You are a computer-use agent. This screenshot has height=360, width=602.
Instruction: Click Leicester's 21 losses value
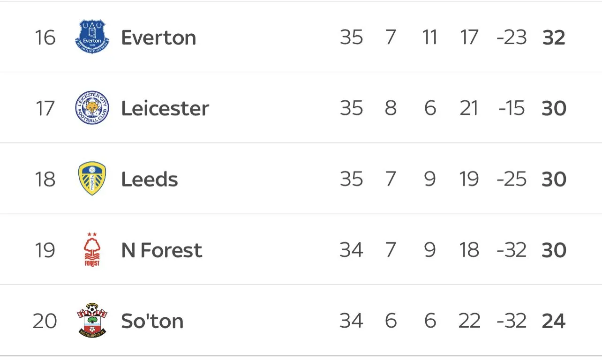point(469,108)
